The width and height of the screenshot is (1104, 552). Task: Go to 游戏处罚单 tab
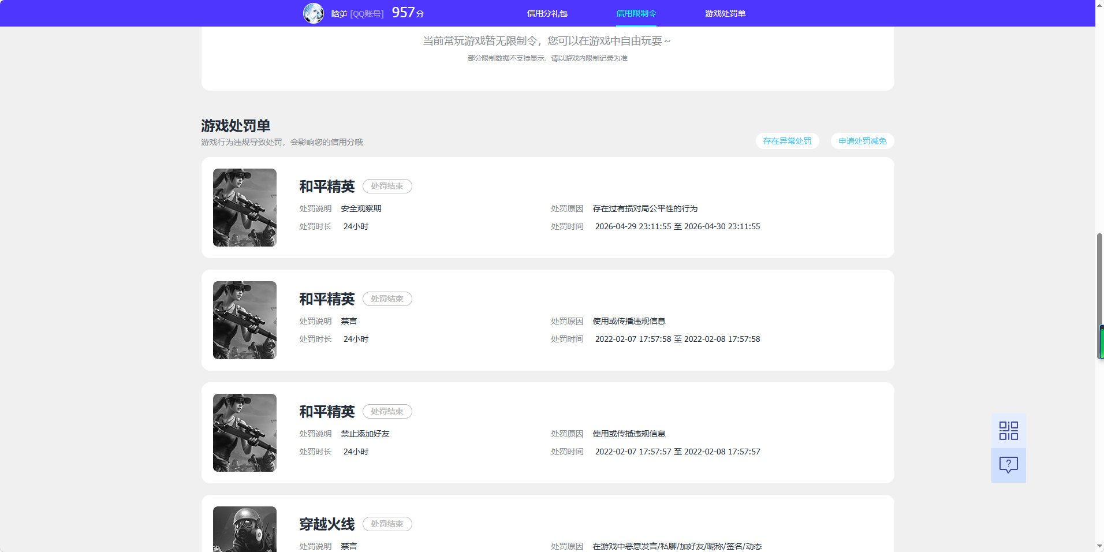(x=725, y=13)
